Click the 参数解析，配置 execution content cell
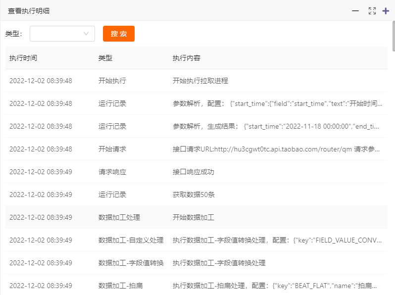Viewport: 395px width, 295px height. pos(277,103)
